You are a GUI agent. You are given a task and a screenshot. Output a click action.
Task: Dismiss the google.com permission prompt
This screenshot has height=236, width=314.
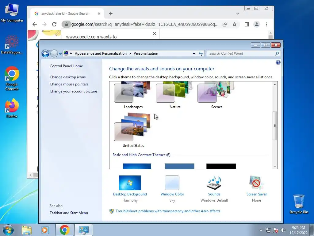click(x=155, y=33)
